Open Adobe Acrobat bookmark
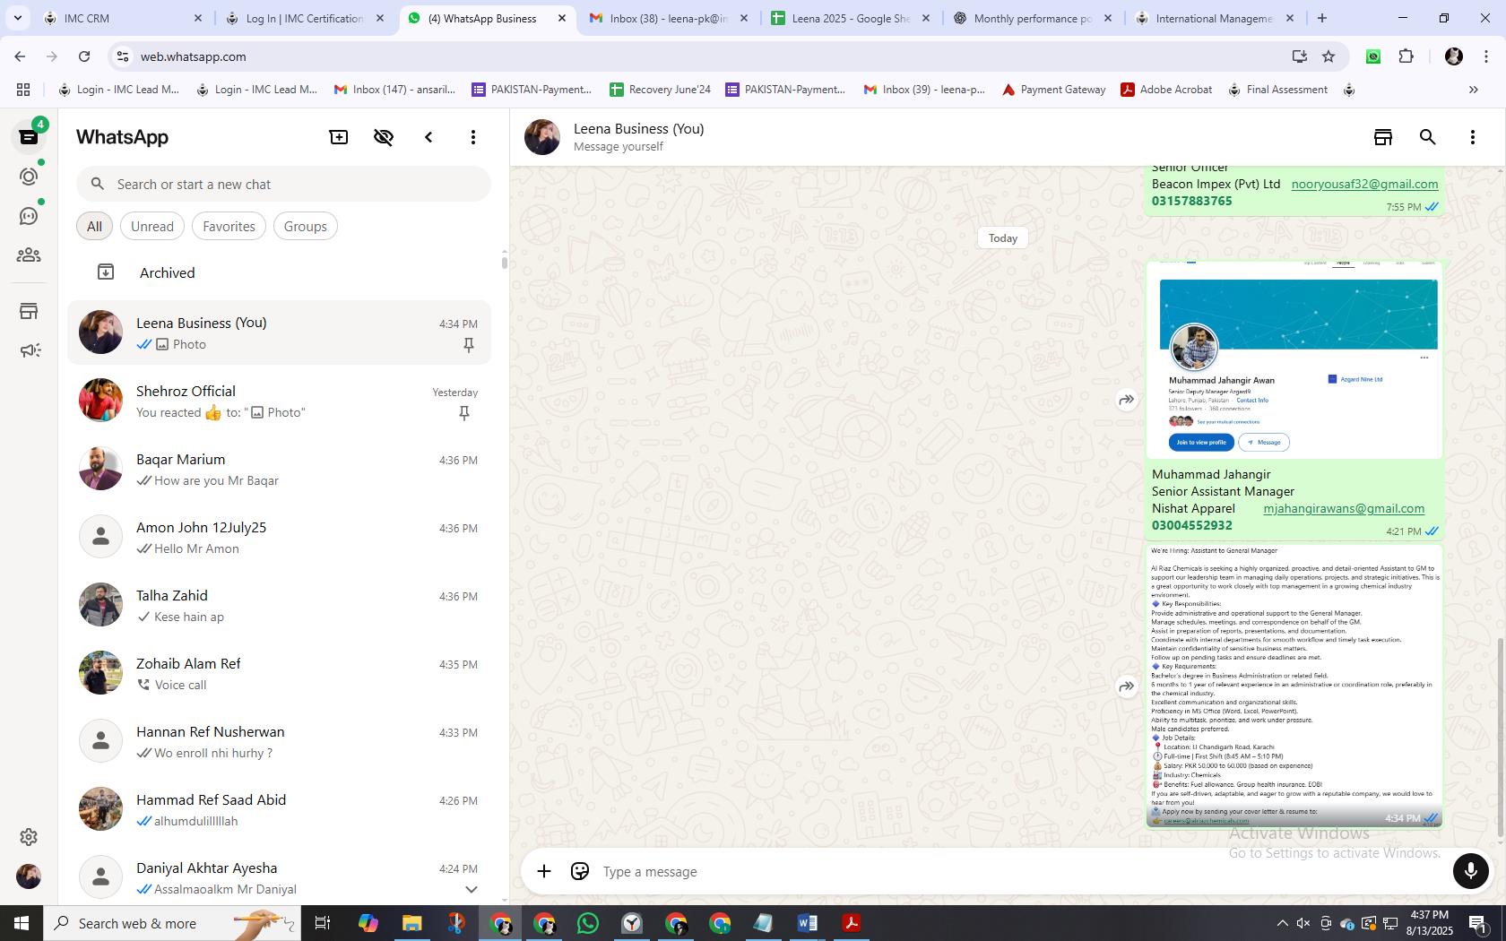 pyautogui.click(x=1166, y=90)
